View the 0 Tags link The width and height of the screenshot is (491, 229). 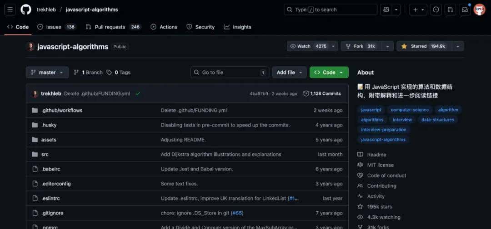click(118, 73)
